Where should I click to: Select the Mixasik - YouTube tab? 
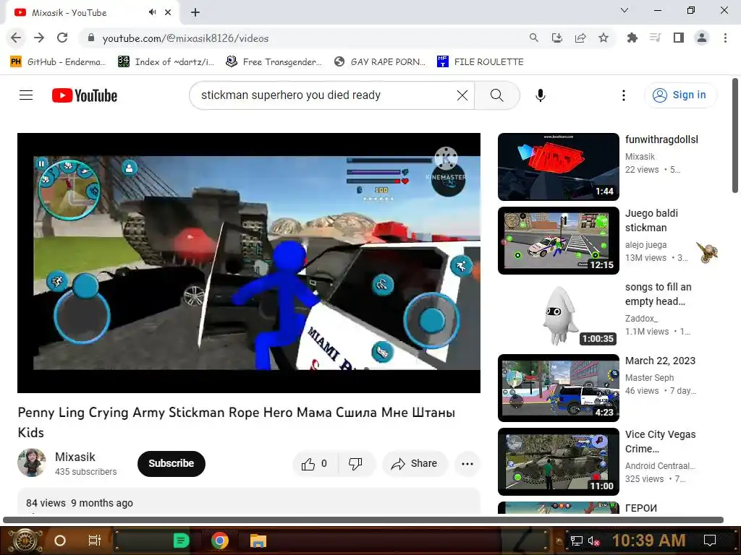[92, 13]
